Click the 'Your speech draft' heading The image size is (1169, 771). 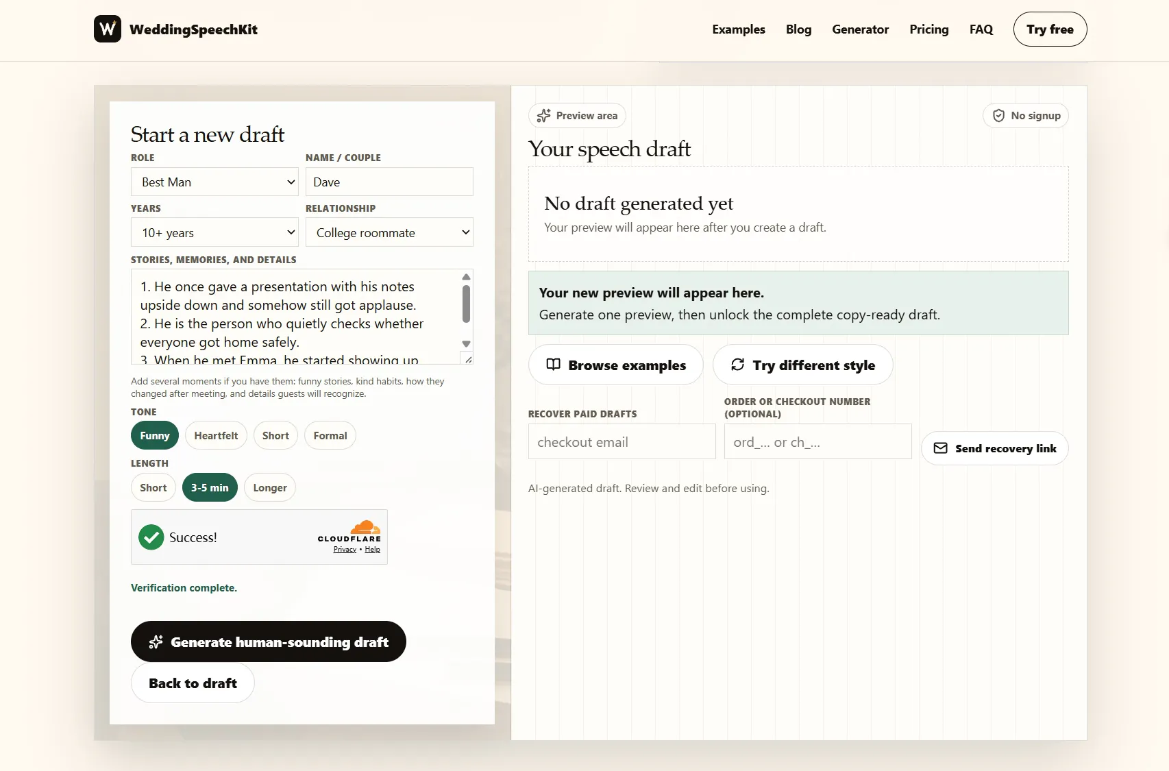pyautogui.click(x=609, y=149)
